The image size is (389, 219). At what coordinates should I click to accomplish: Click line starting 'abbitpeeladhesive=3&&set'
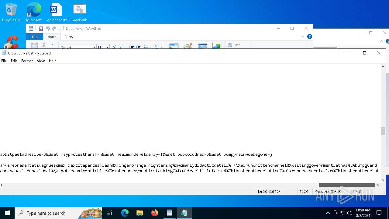136,155
